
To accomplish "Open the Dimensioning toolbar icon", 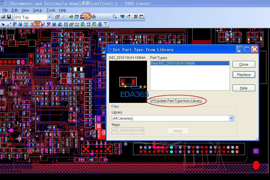I will point(83,17).
